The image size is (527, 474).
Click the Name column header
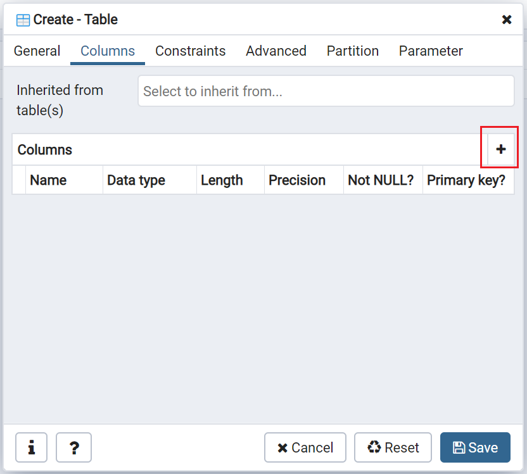pos(48,180)
